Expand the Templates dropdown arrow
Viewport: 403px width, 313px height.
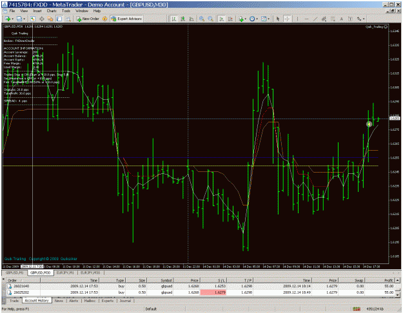coord(269,19)
